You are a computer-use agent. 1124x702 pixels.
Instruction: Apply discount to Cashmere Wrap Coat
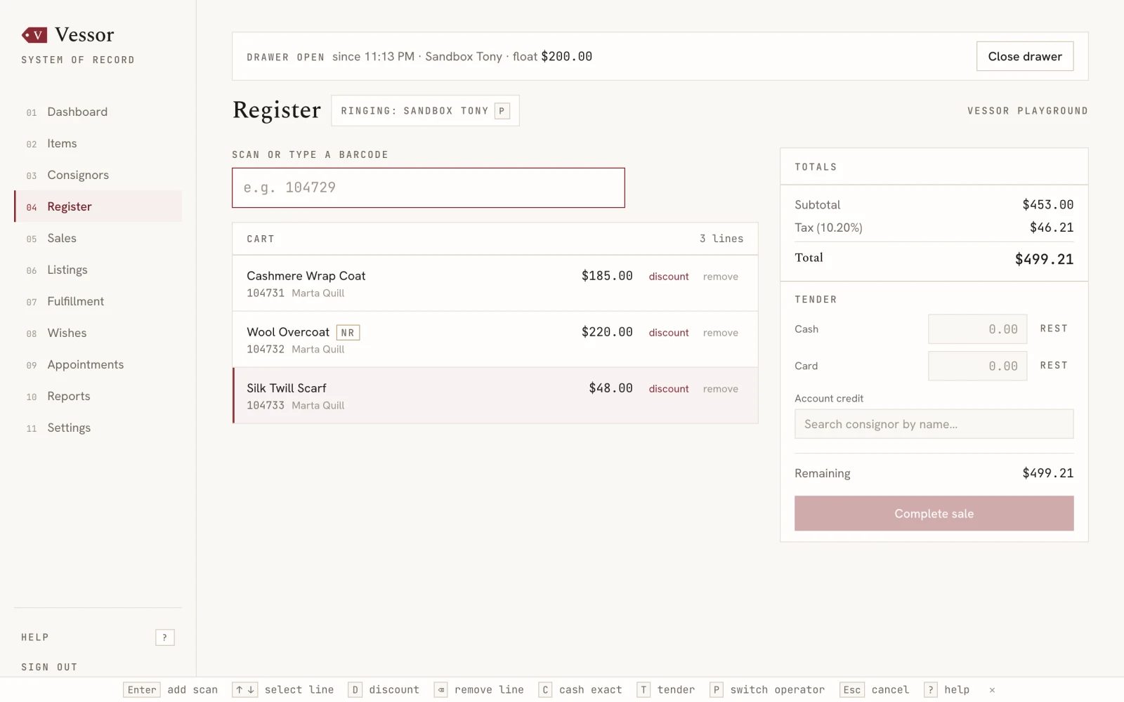click(x=668, y=277)
